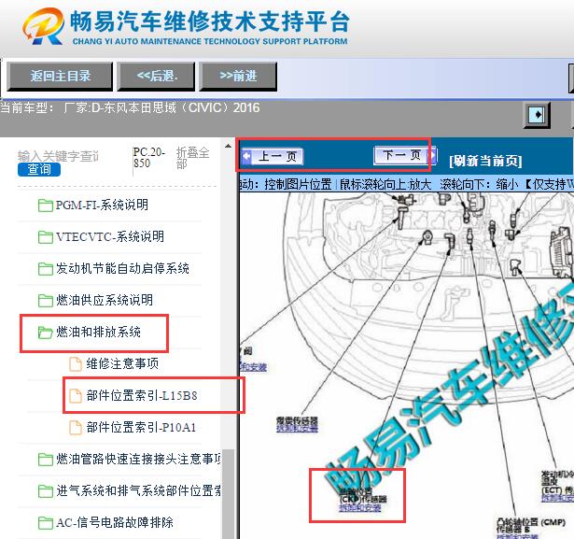Click the tree panel vertical scrollbar thumb
The height and width of the screenshot is (539, 574).
coord(228,494)
